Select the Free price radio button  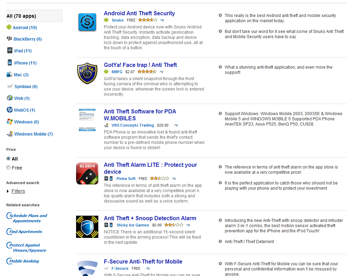tap(8, 167)
